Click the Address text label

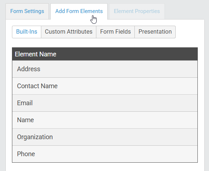click(x=29, y=69)
